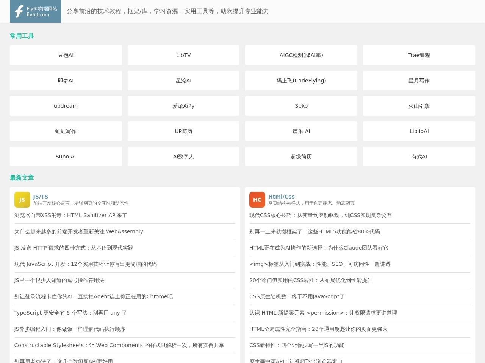Viewport: 485px width, 363px height.
Task: Click the Html/Css category title
Action: (281, 197)
